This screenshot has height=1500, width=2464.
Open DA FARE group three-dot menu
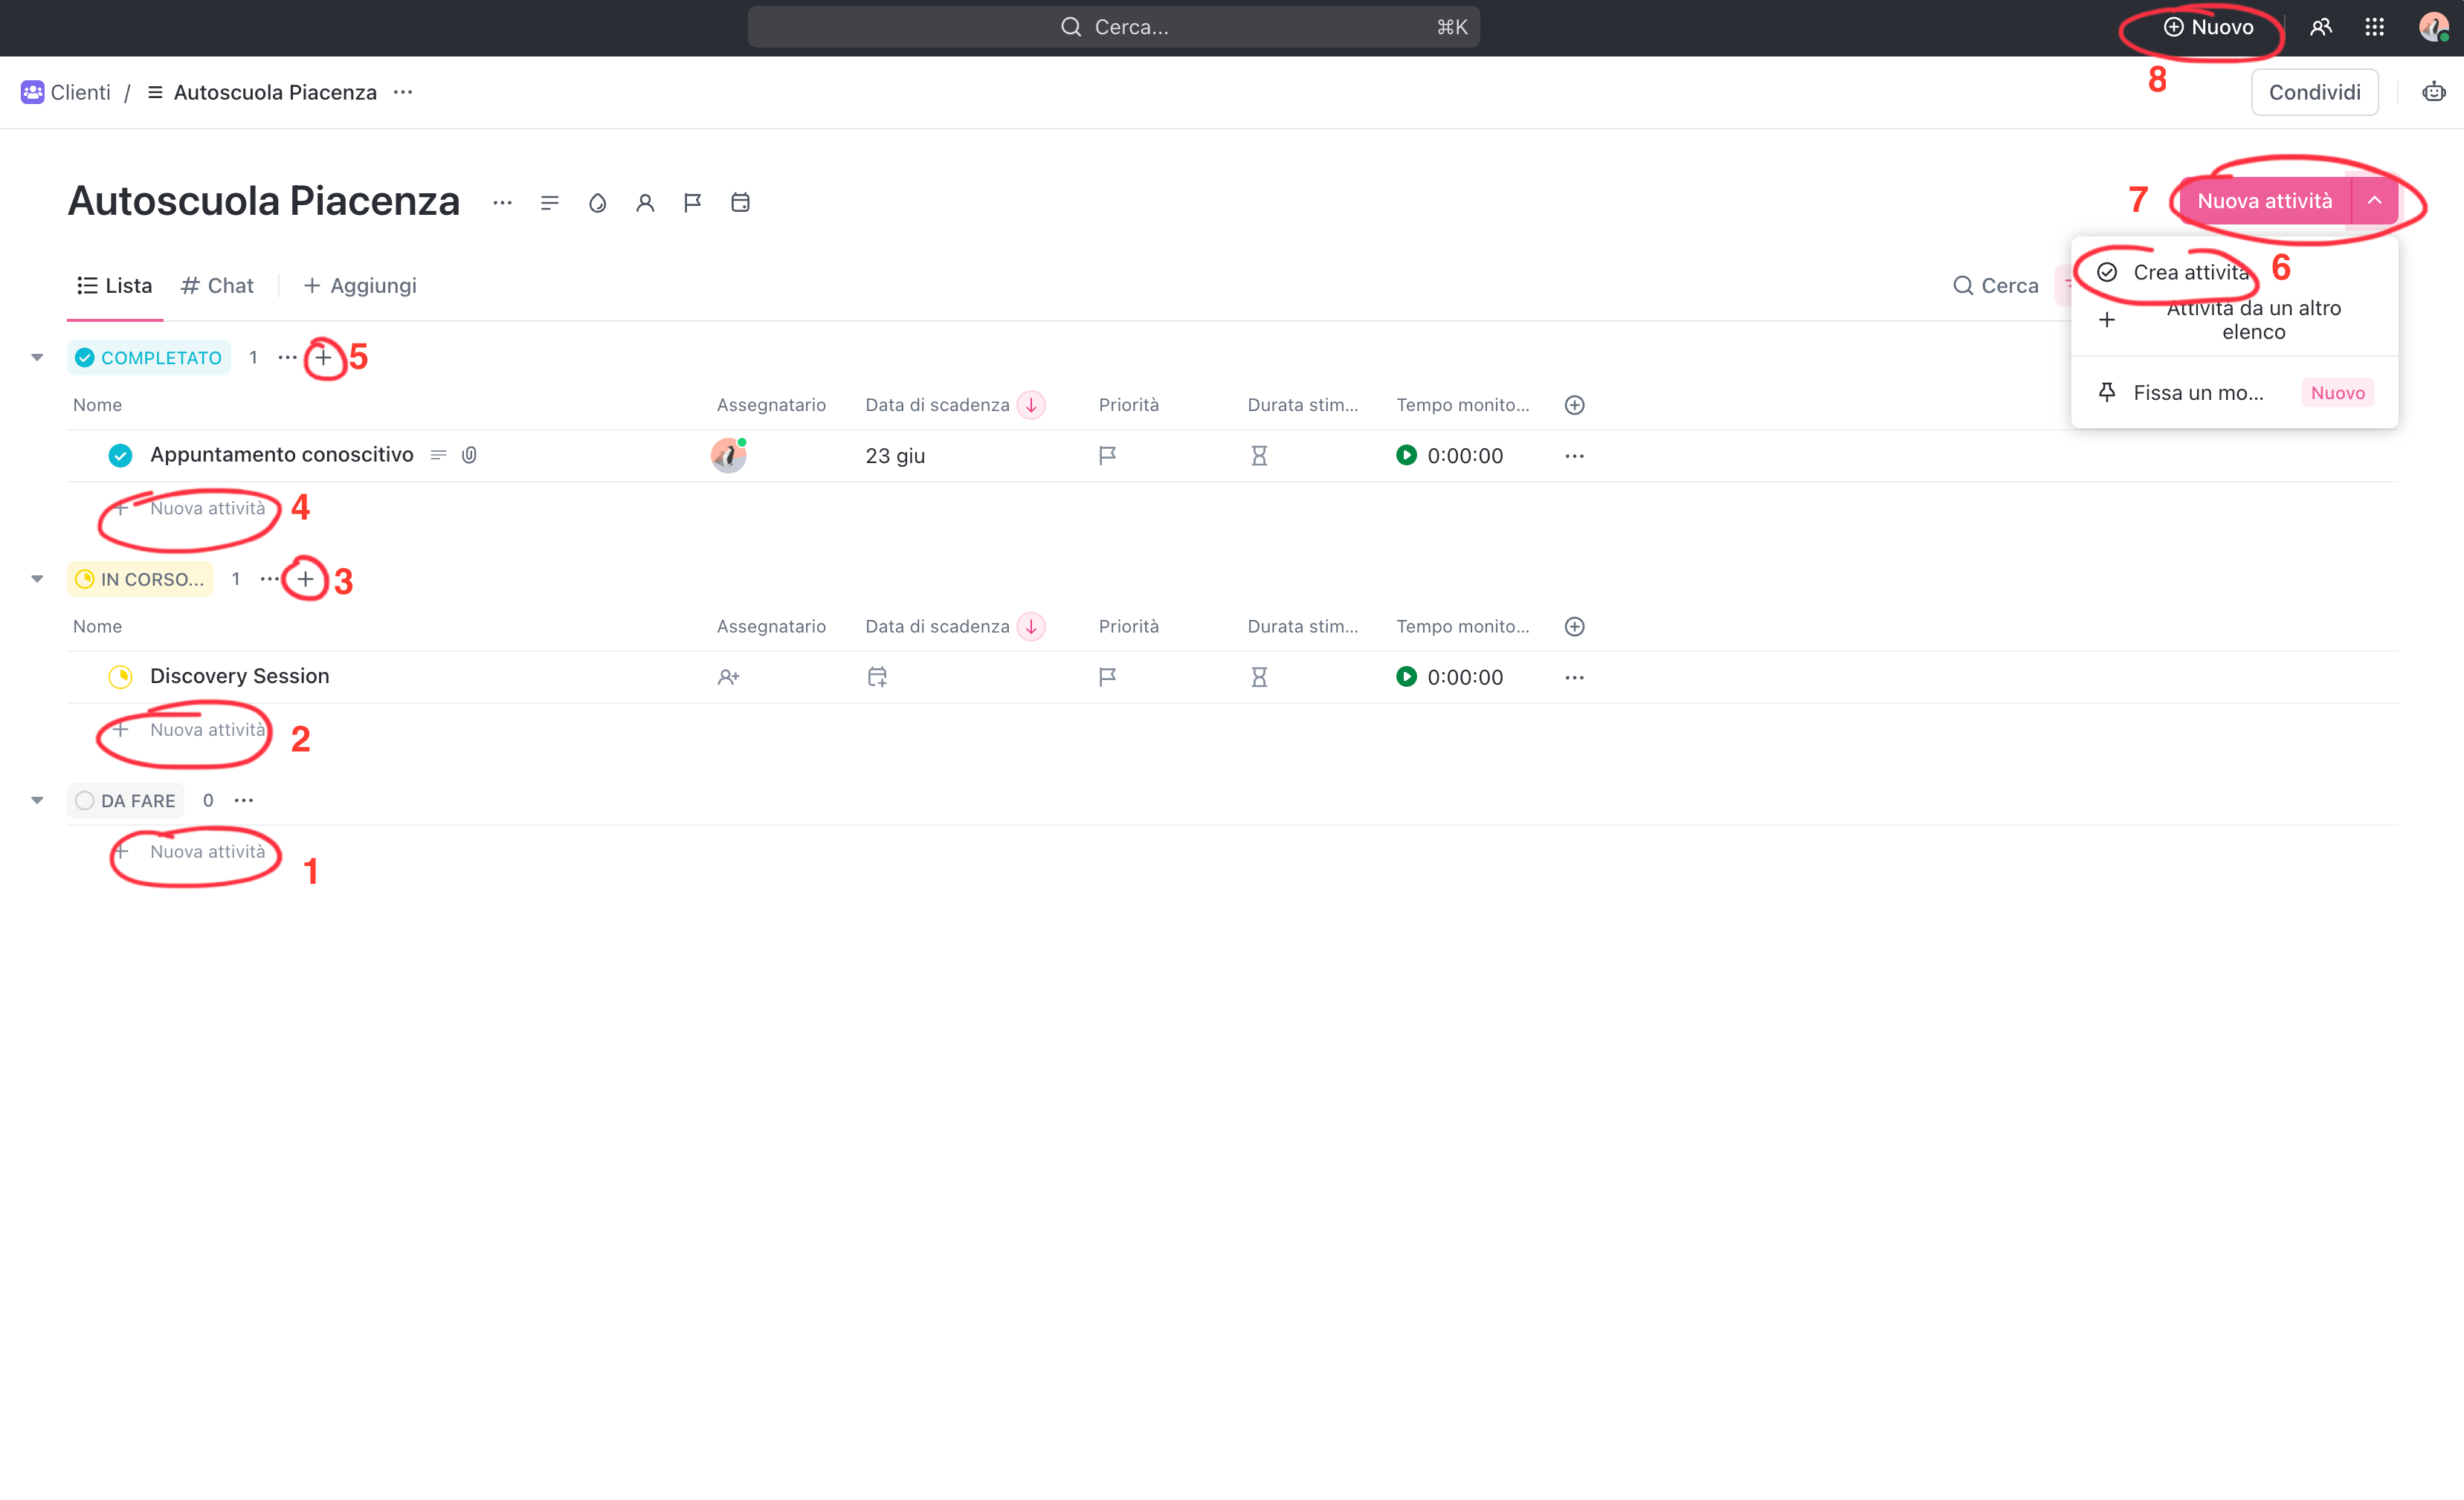pos(243,800)
